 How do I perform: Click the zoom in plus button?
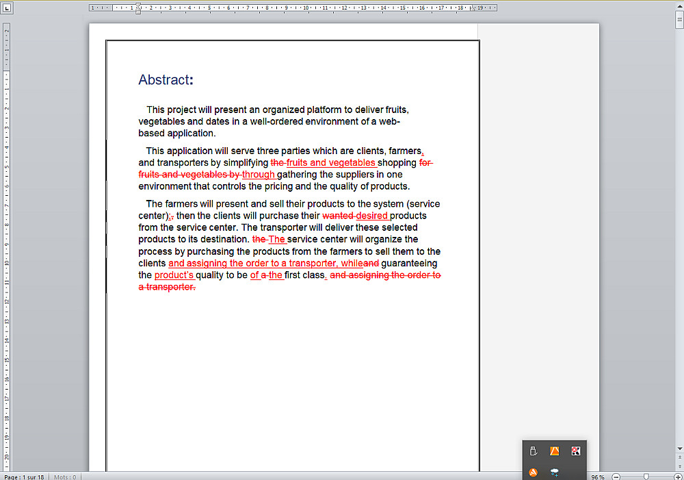point(677,477)
